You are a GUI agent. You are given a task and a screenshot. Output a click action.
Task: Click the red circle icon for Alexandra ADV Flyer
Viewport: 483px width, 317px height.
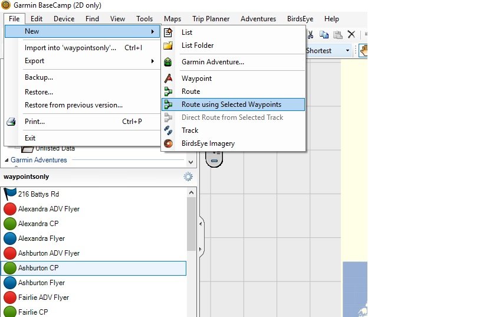[x=10, y=209]
